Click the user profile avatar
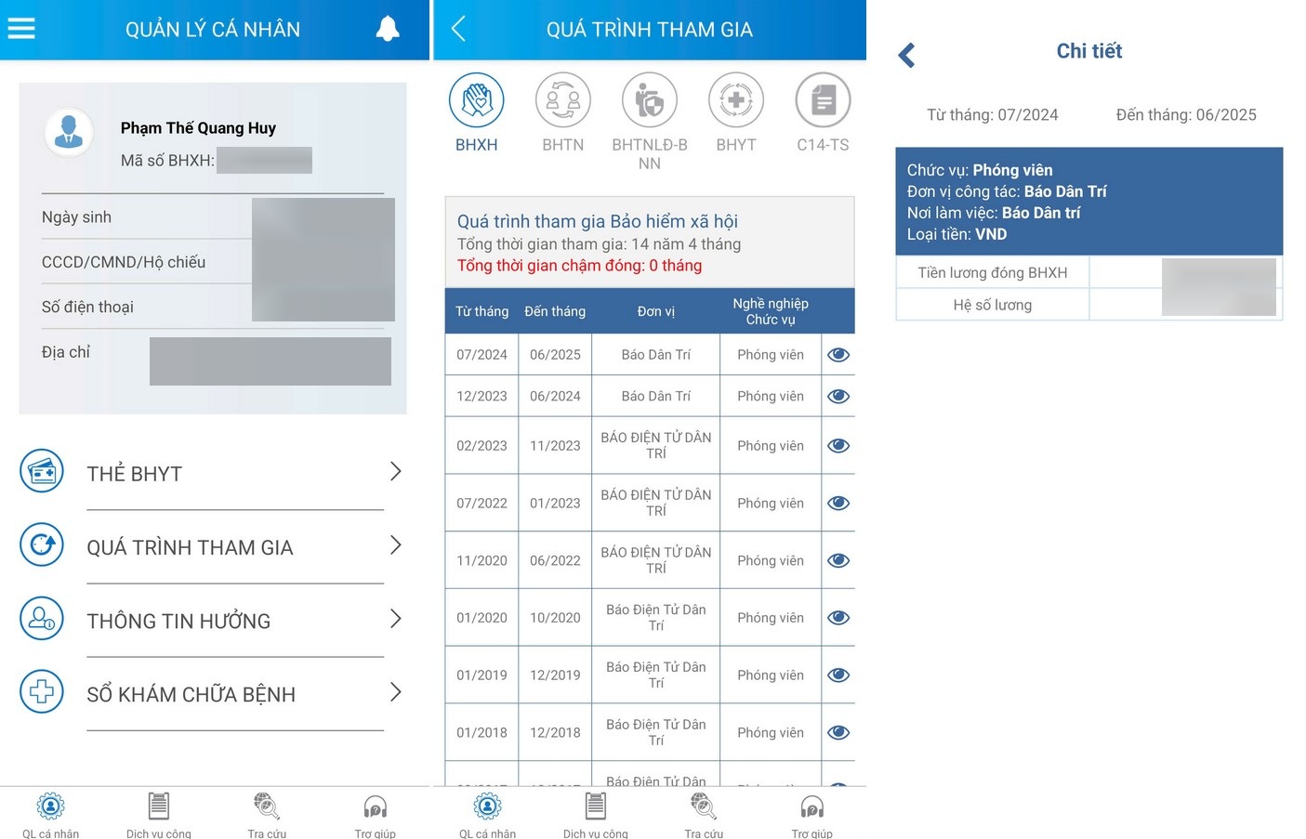The width and height of the screenshot is (1306, 839). click(69, 132)
